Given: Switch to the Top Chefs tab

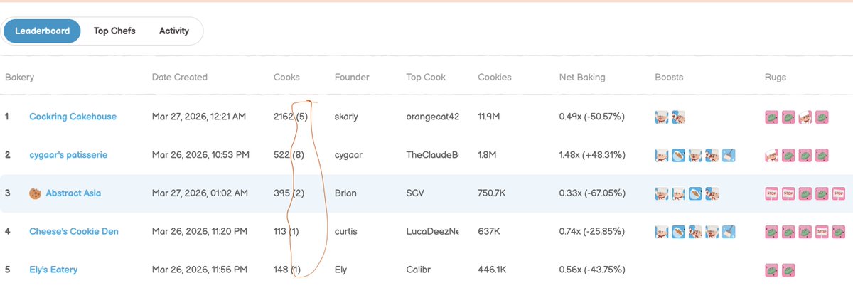Looking at the screenshot, I should pos(114,31).
